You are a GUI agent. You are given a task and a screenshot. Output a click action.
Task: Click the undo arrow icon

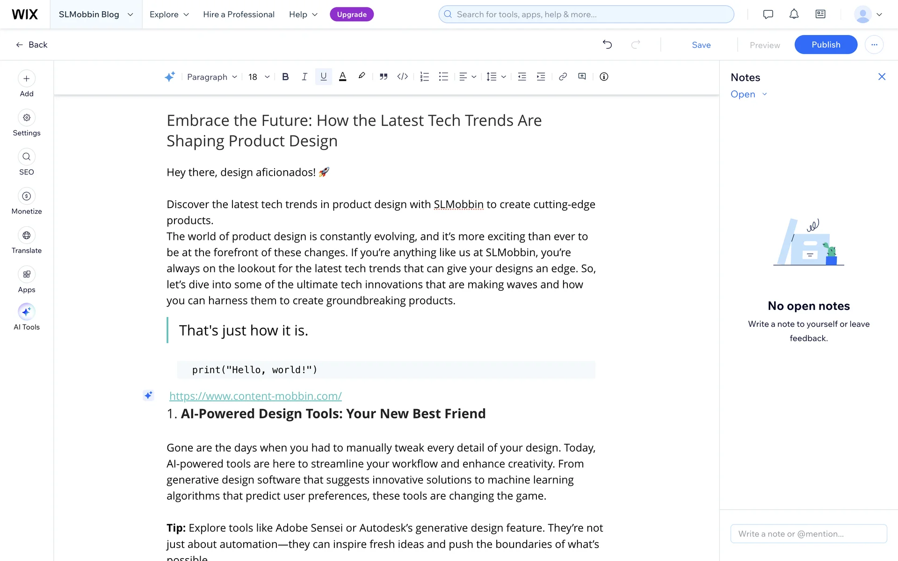(607, 44)
